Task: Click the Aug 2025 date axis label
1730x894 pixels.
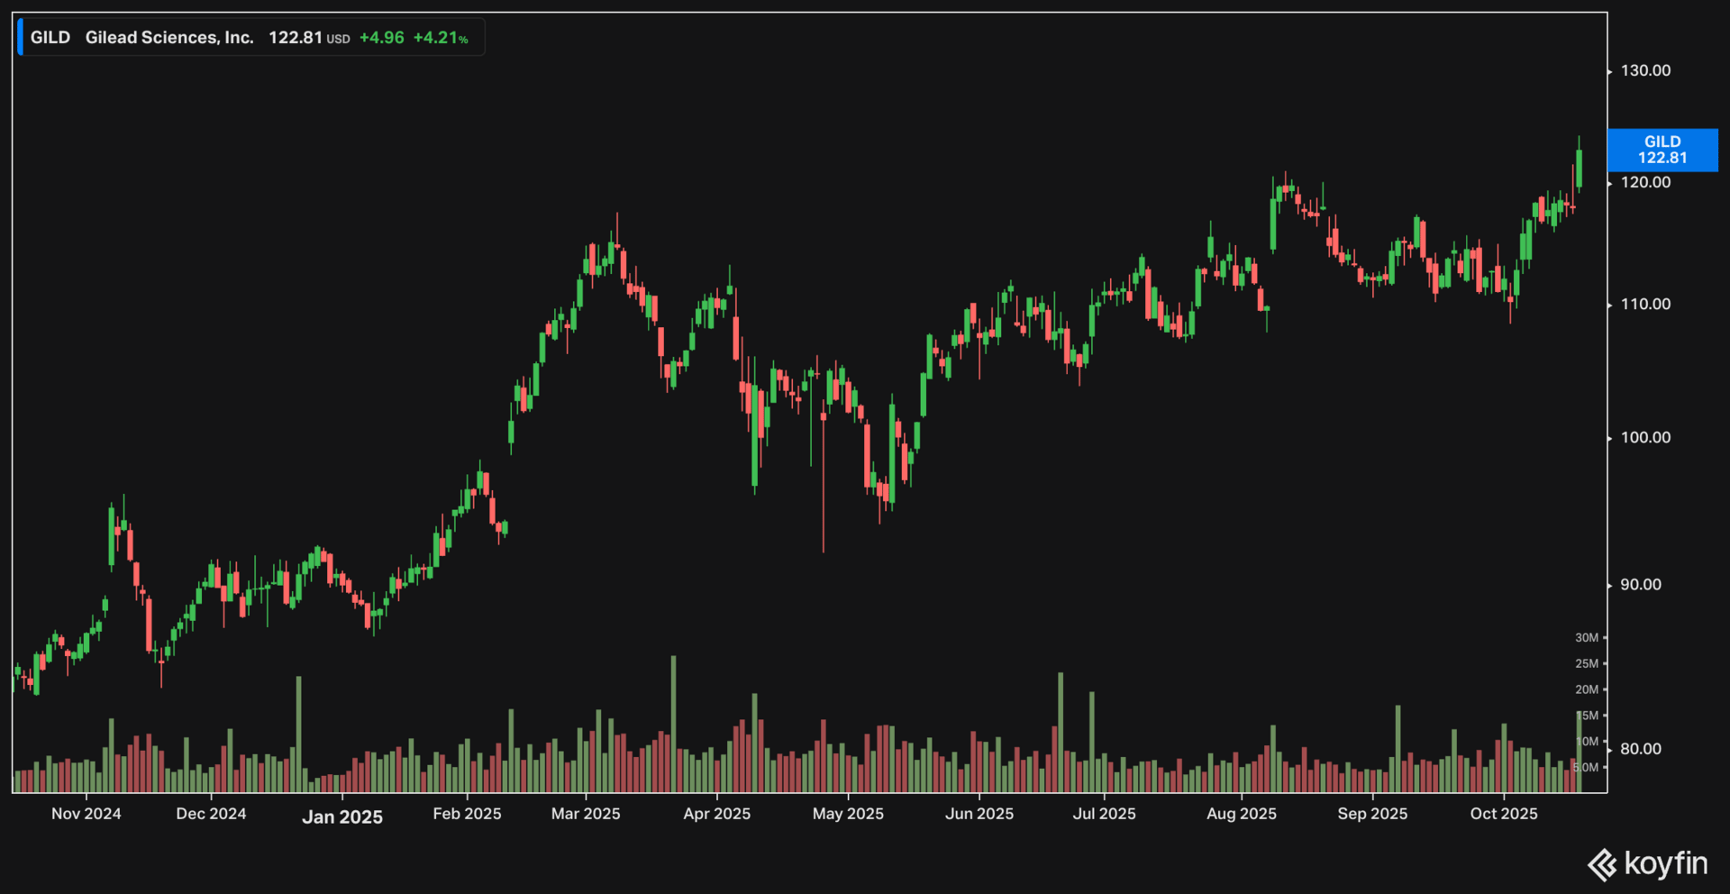Action: 1242,814
